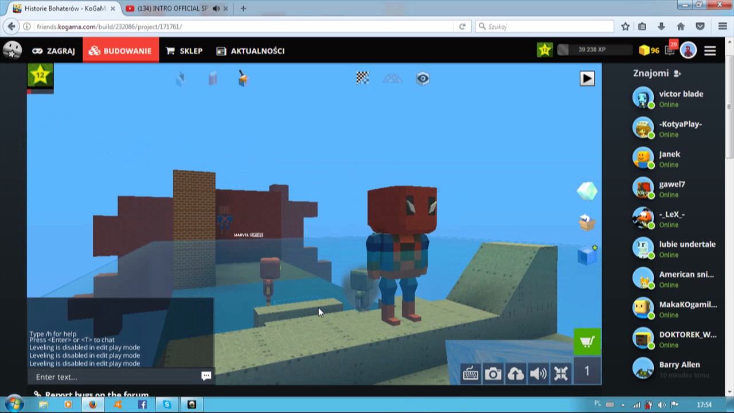Click the chat Enter text field
Viewport: 734px width, 413px height.
point(114,377)
